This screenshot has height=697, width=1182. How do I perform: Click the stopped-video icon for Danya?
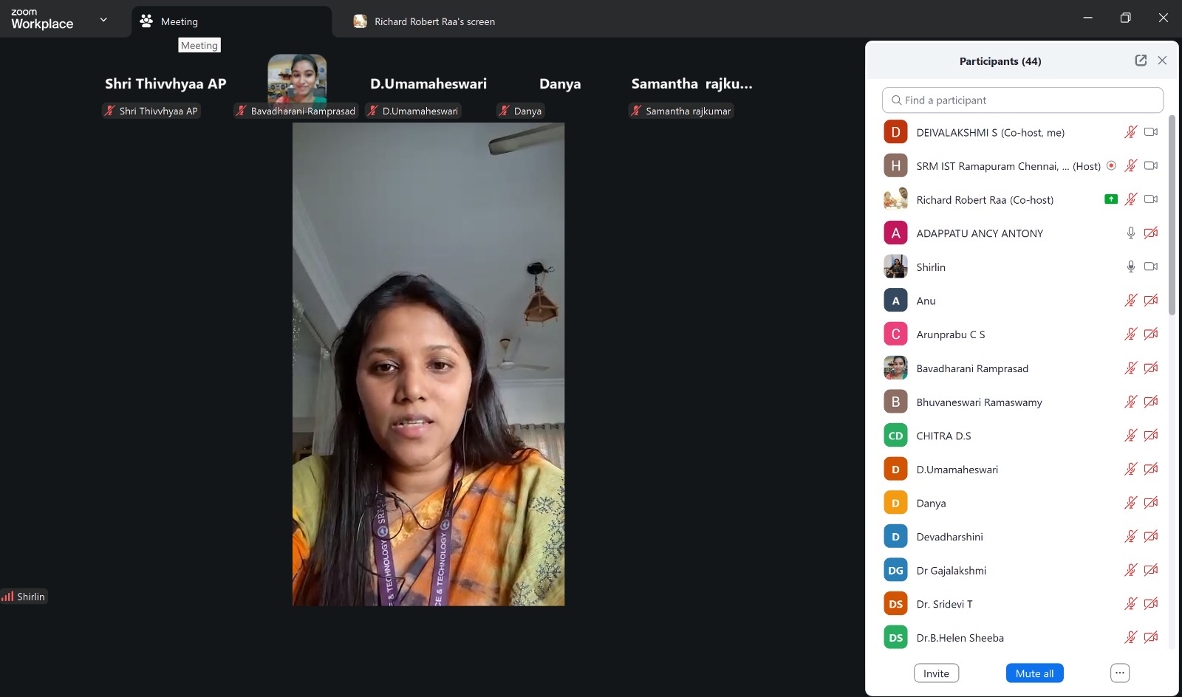pyautogui.click(x=1151, y=503)
